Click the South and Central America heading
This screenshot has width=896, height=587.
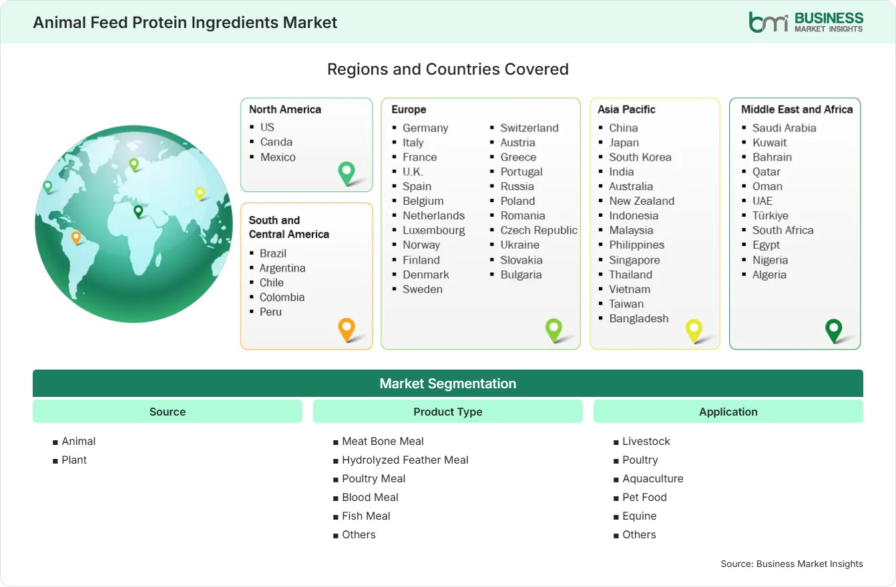[289, 227]
